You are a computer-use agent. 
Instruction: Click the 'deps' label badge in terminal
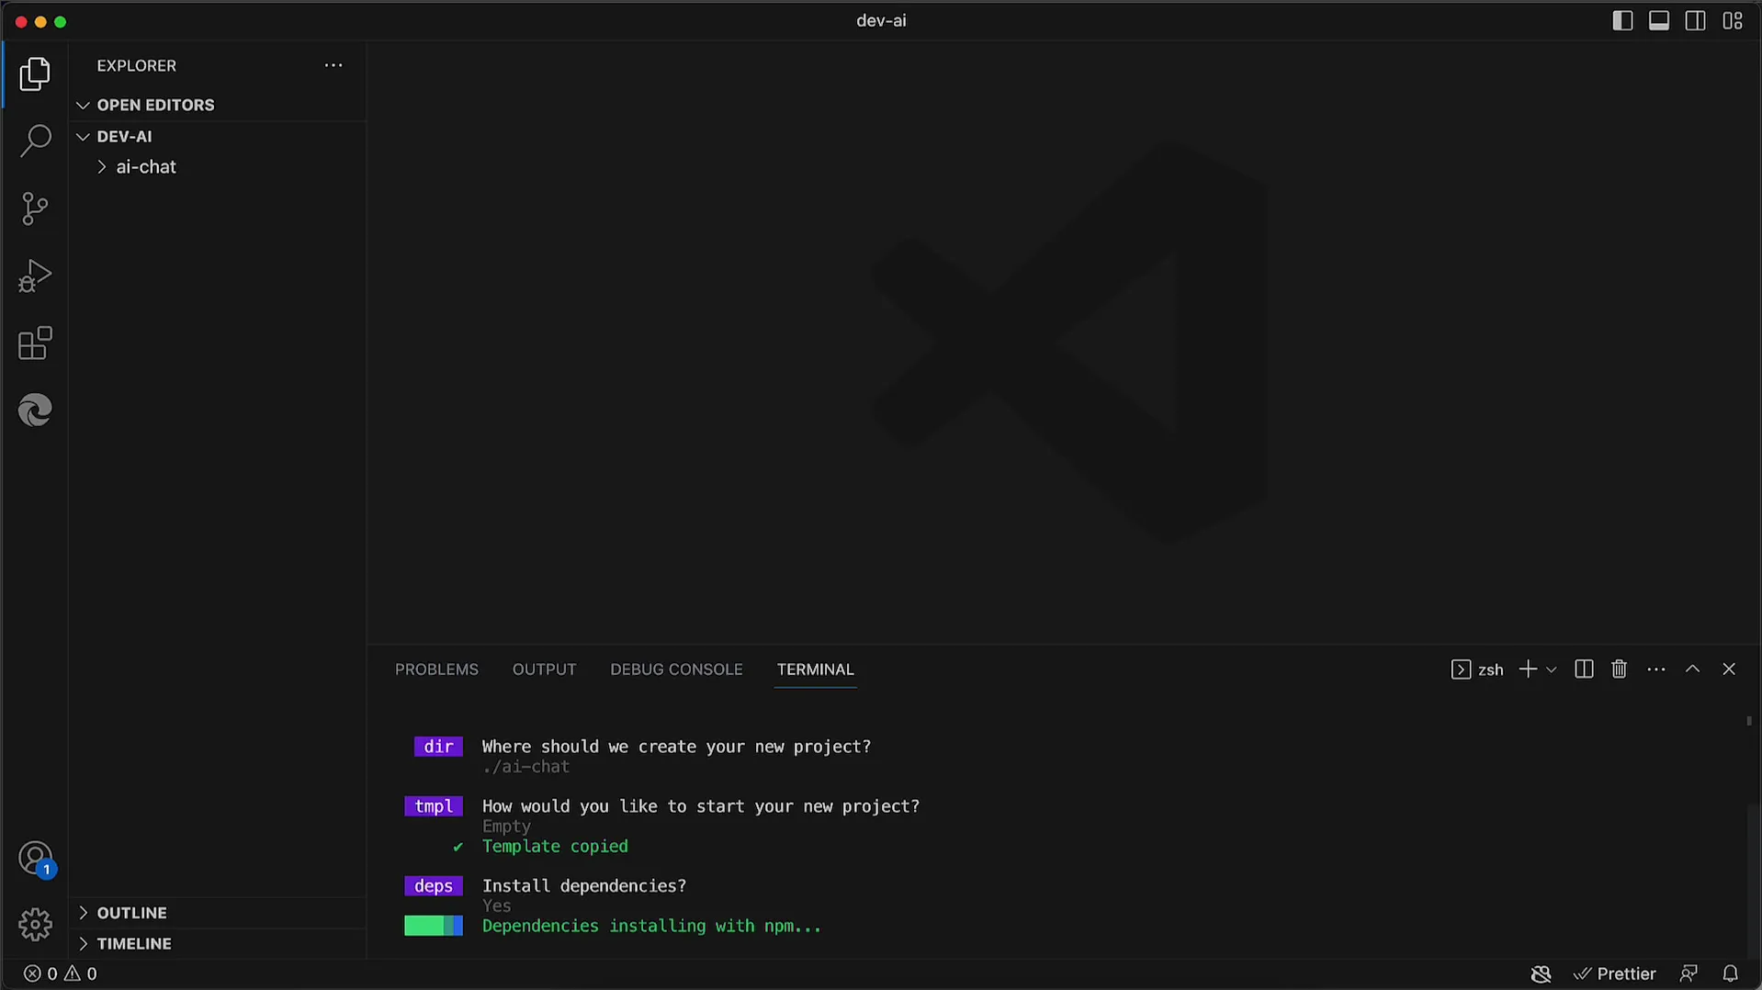click(x=434, y=886)
